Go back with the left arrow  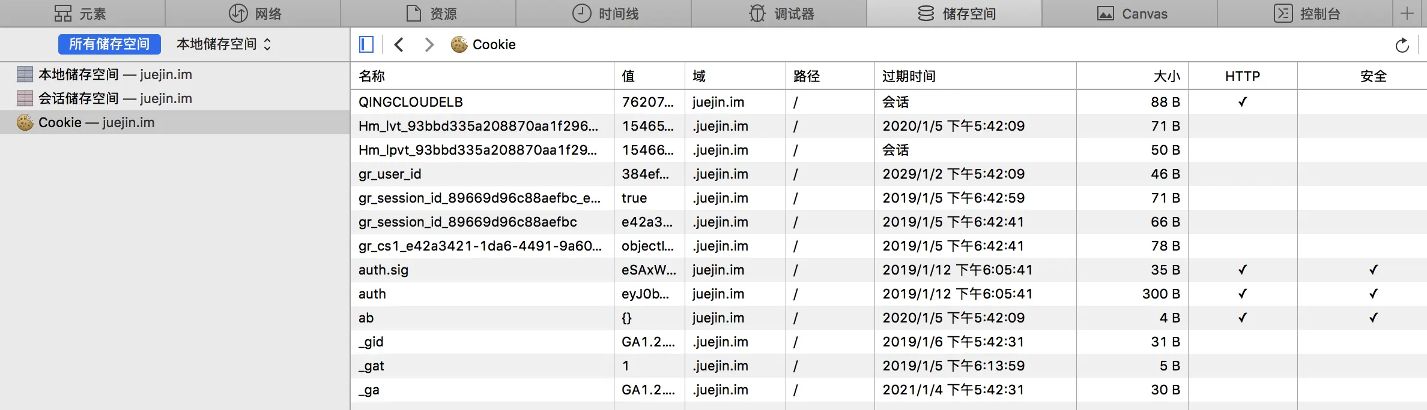coord(399,44)
